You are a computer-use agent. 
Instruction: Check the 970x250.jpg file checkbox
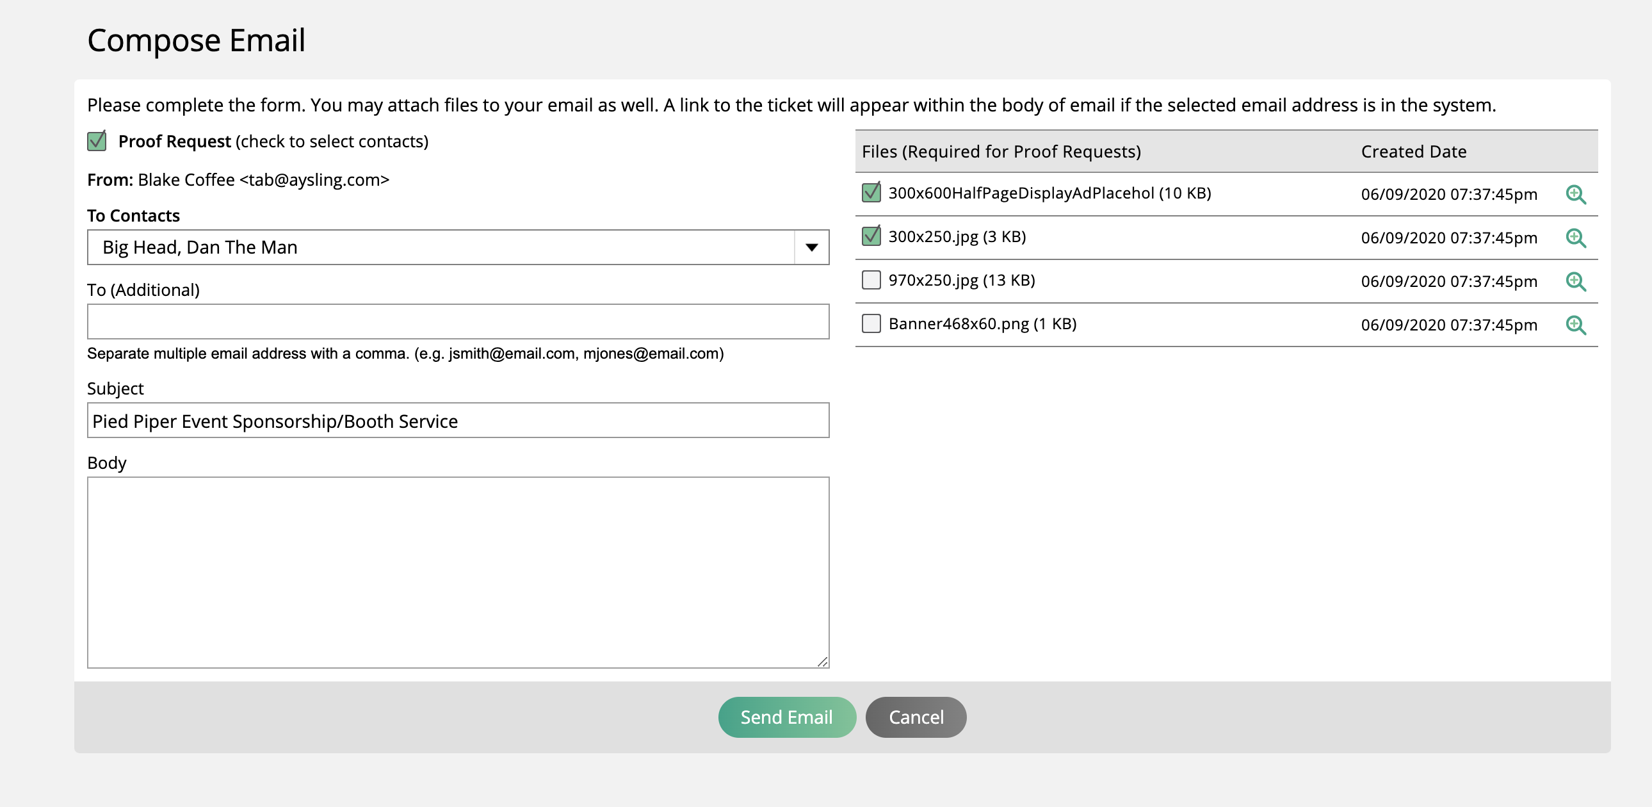tap(871, 280)
